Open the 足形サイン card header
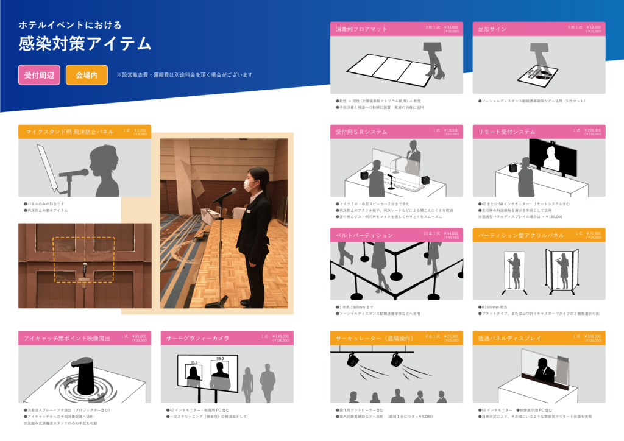 (539, 29)
